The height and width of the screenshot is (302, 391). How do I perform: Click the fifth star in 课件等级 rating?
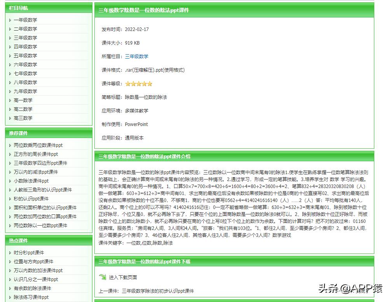(150, 83)
